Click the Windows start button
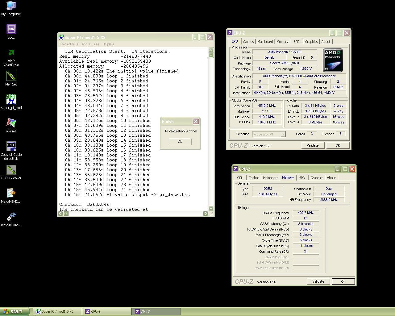The width and height of the screenshot is (395, 316). coord(15,311)
